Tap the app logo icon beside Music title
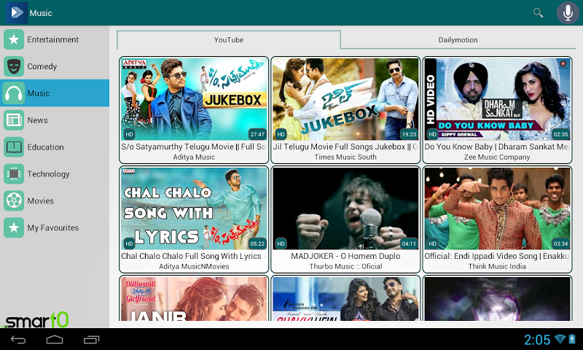This screenshot has width=583, height=350. (17, 12)
